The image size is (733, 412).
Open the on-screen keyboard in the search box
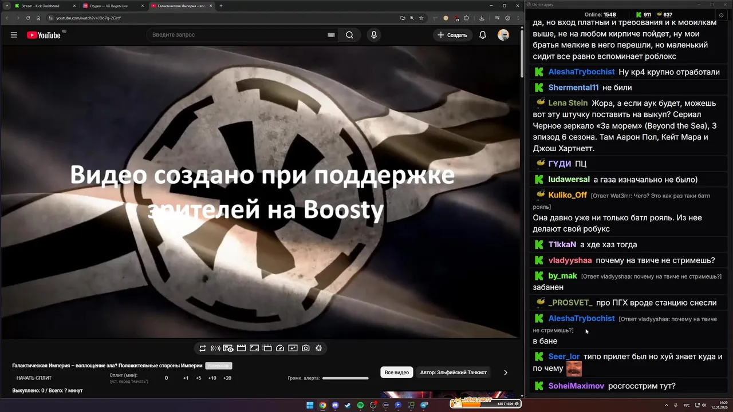[x=331, y=35]
